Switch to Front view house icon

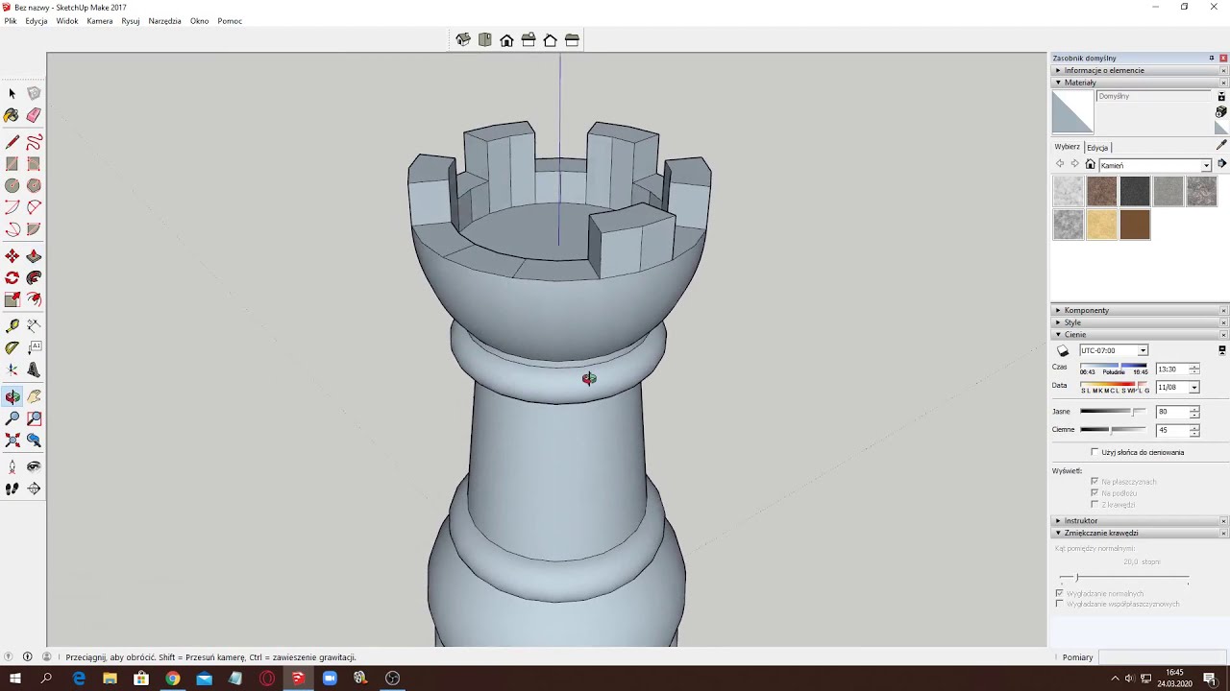tap(506, 40)
